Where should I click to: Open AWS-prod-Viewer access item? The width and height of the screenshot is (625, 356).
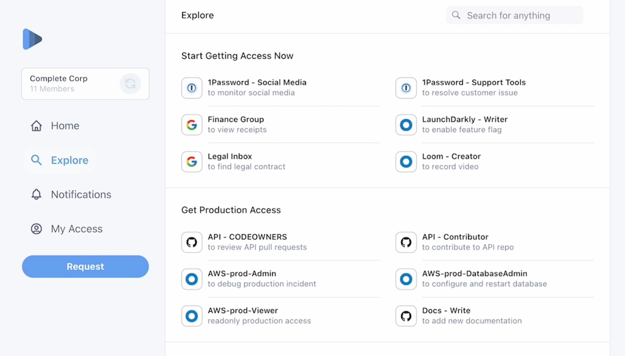pos(281,316)
